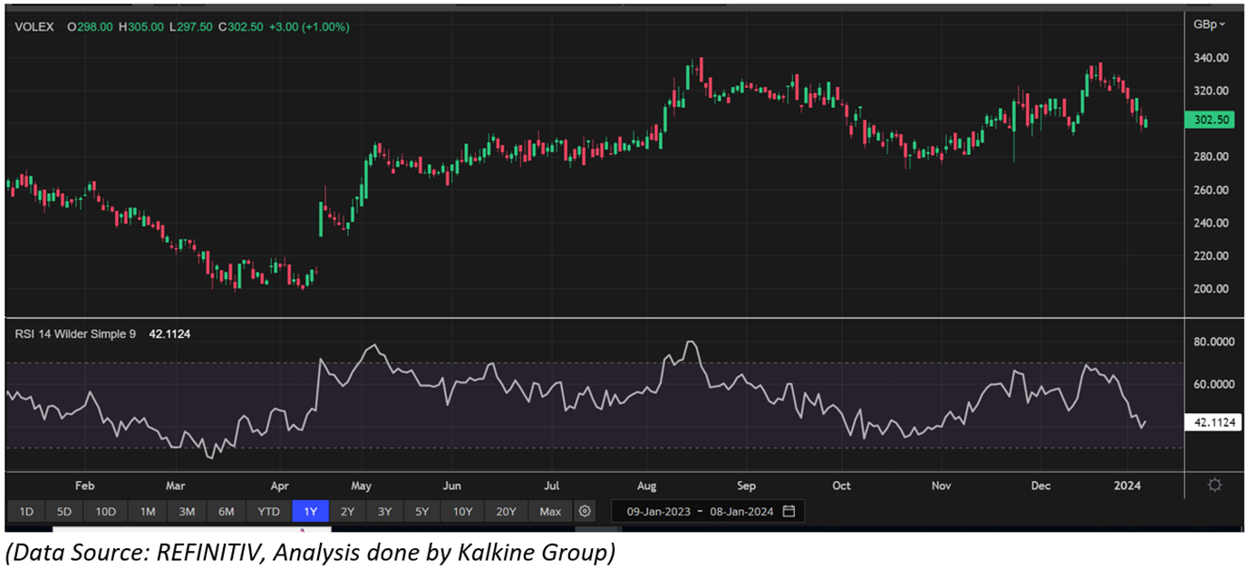
Task: Click the 340.00 price axis label
Action: point(1211,57)
